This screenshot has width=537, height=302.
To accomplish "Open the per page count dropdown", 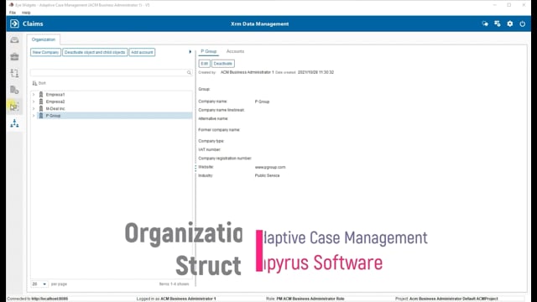I will pyautogui.click(x=39, y=284).
